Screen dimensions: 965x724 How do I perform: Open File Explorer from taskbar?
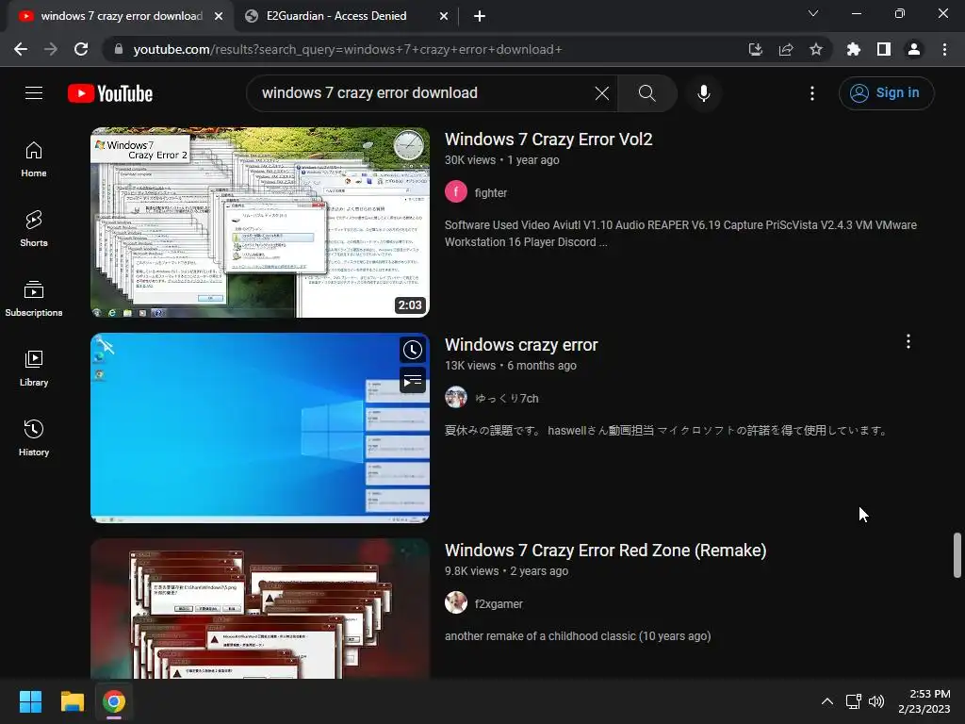[x=73, y=701]
